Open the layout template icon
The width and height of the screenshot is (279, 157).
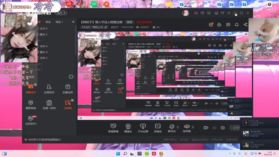click(228, 24)
